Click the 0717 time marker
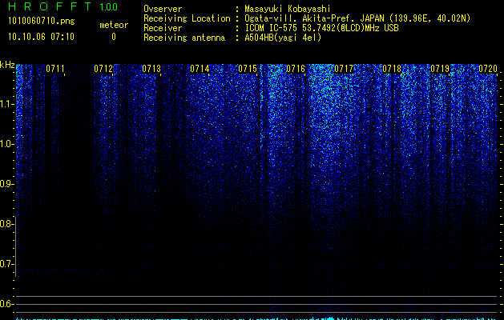Viewport: 504px width, 320px height. (344, 68)
